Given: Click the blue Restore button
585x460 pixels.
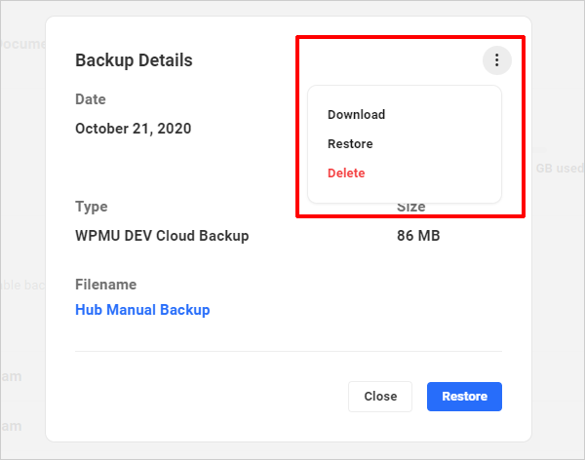Looking at the screenshot, I should (x=464, y=397).
